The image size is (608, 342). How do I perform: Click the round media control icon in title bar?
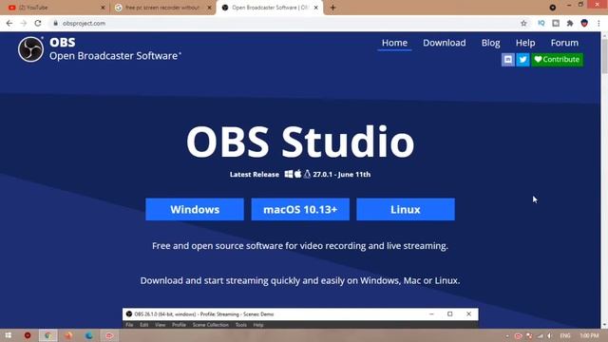point(553,8)
